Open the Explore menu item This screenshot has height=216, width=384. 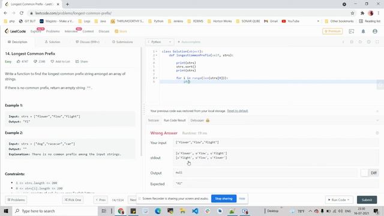pyautogui.click(x=36, y=31)
